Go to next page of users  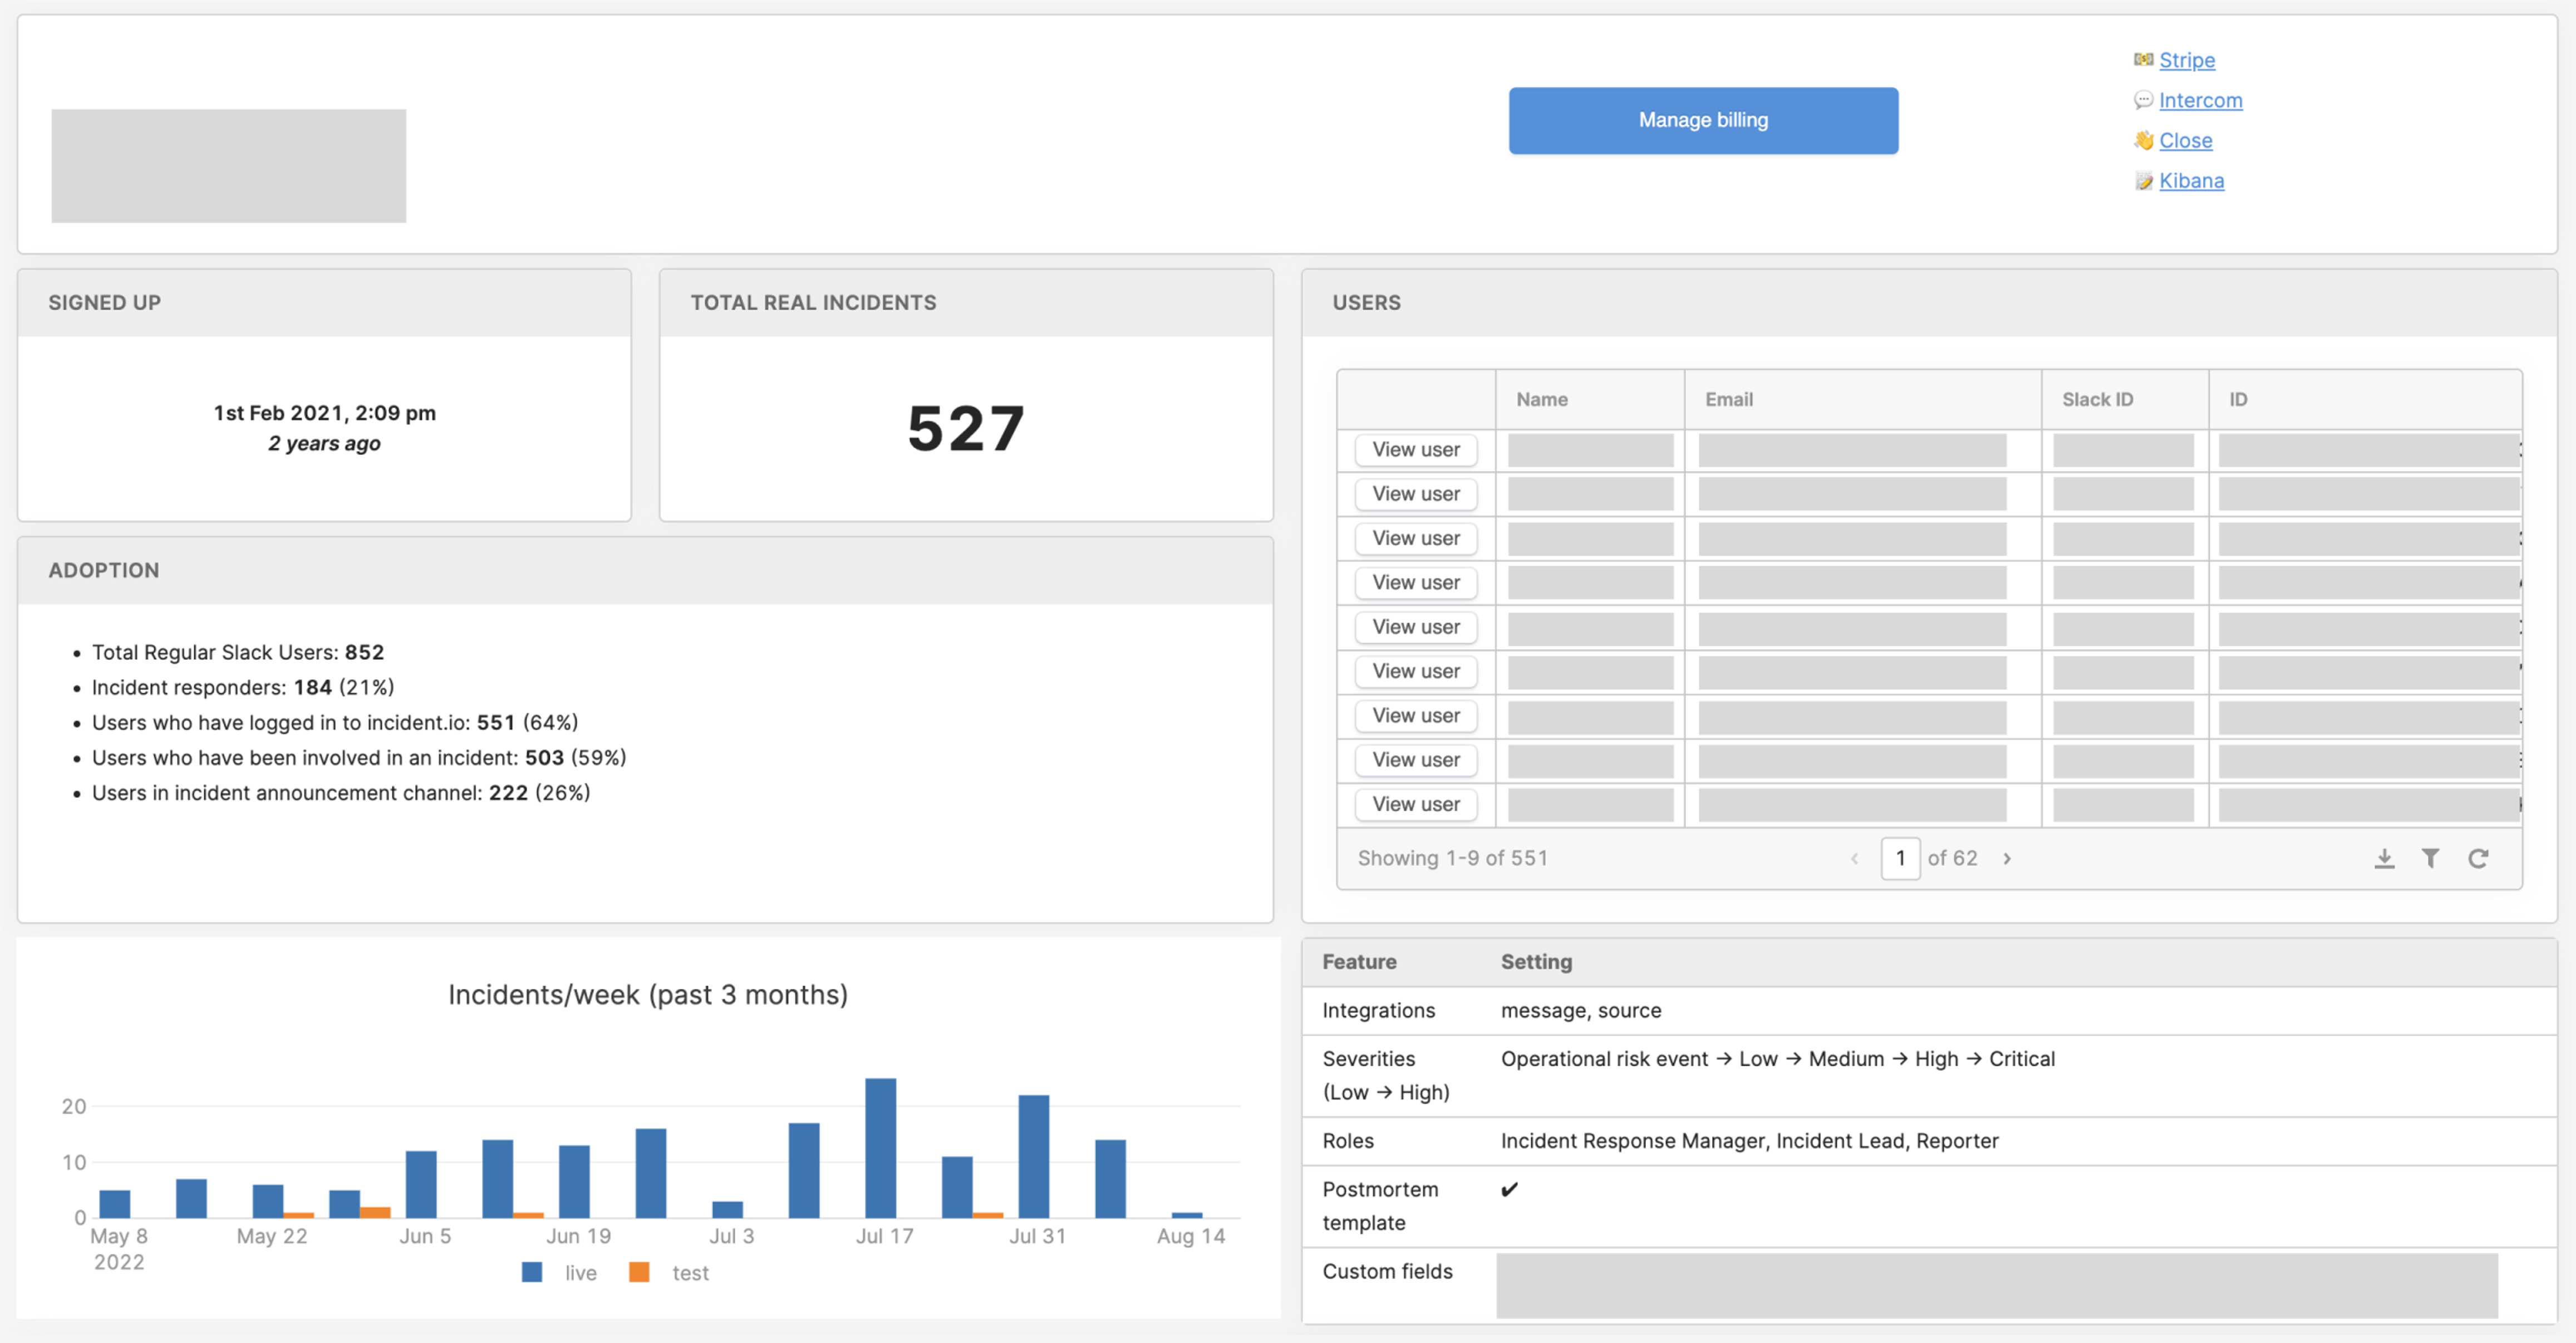2006,858
